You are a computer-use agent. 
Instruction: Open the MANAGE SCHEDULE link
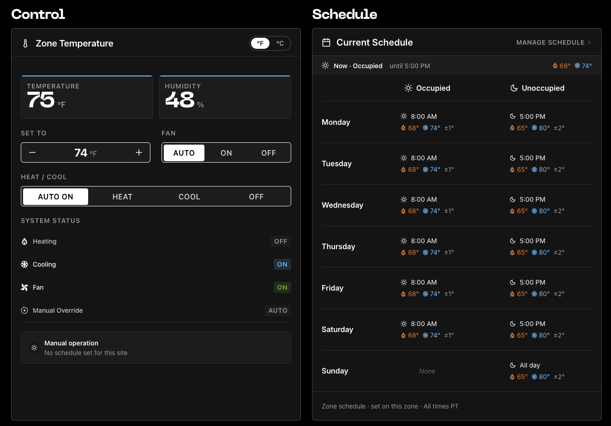point(553,42)
